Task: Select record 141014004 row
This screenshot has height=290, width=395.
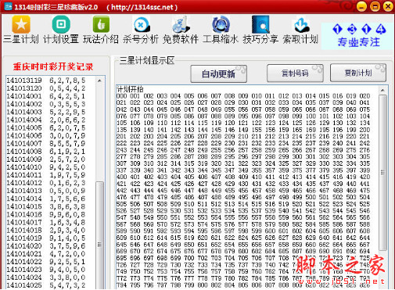Action: [x=46, y=120]
